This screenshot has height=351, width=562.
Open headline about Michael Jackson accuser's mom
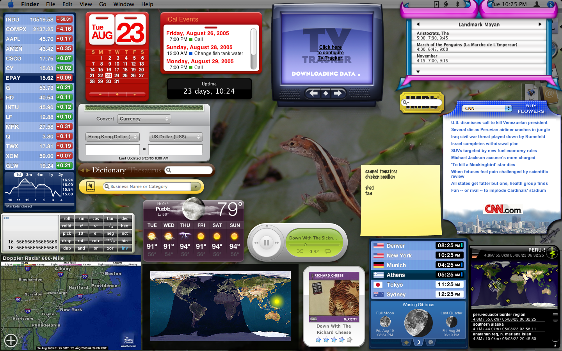(493, 158)
